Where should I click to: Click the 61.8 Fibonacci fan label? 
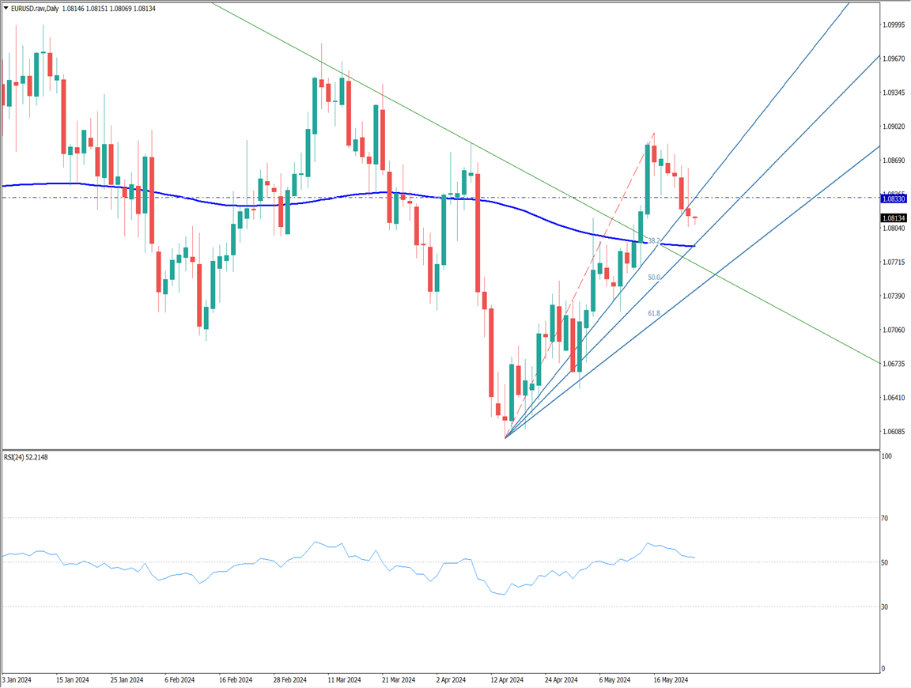click(653, 314)
